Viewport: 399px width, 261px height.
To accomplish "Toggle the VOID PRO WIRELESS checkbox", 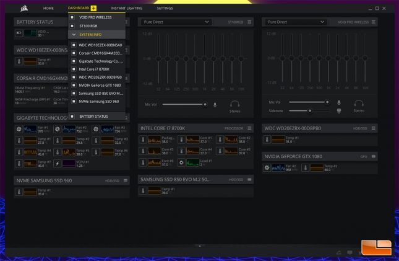I will coord(72,17).
